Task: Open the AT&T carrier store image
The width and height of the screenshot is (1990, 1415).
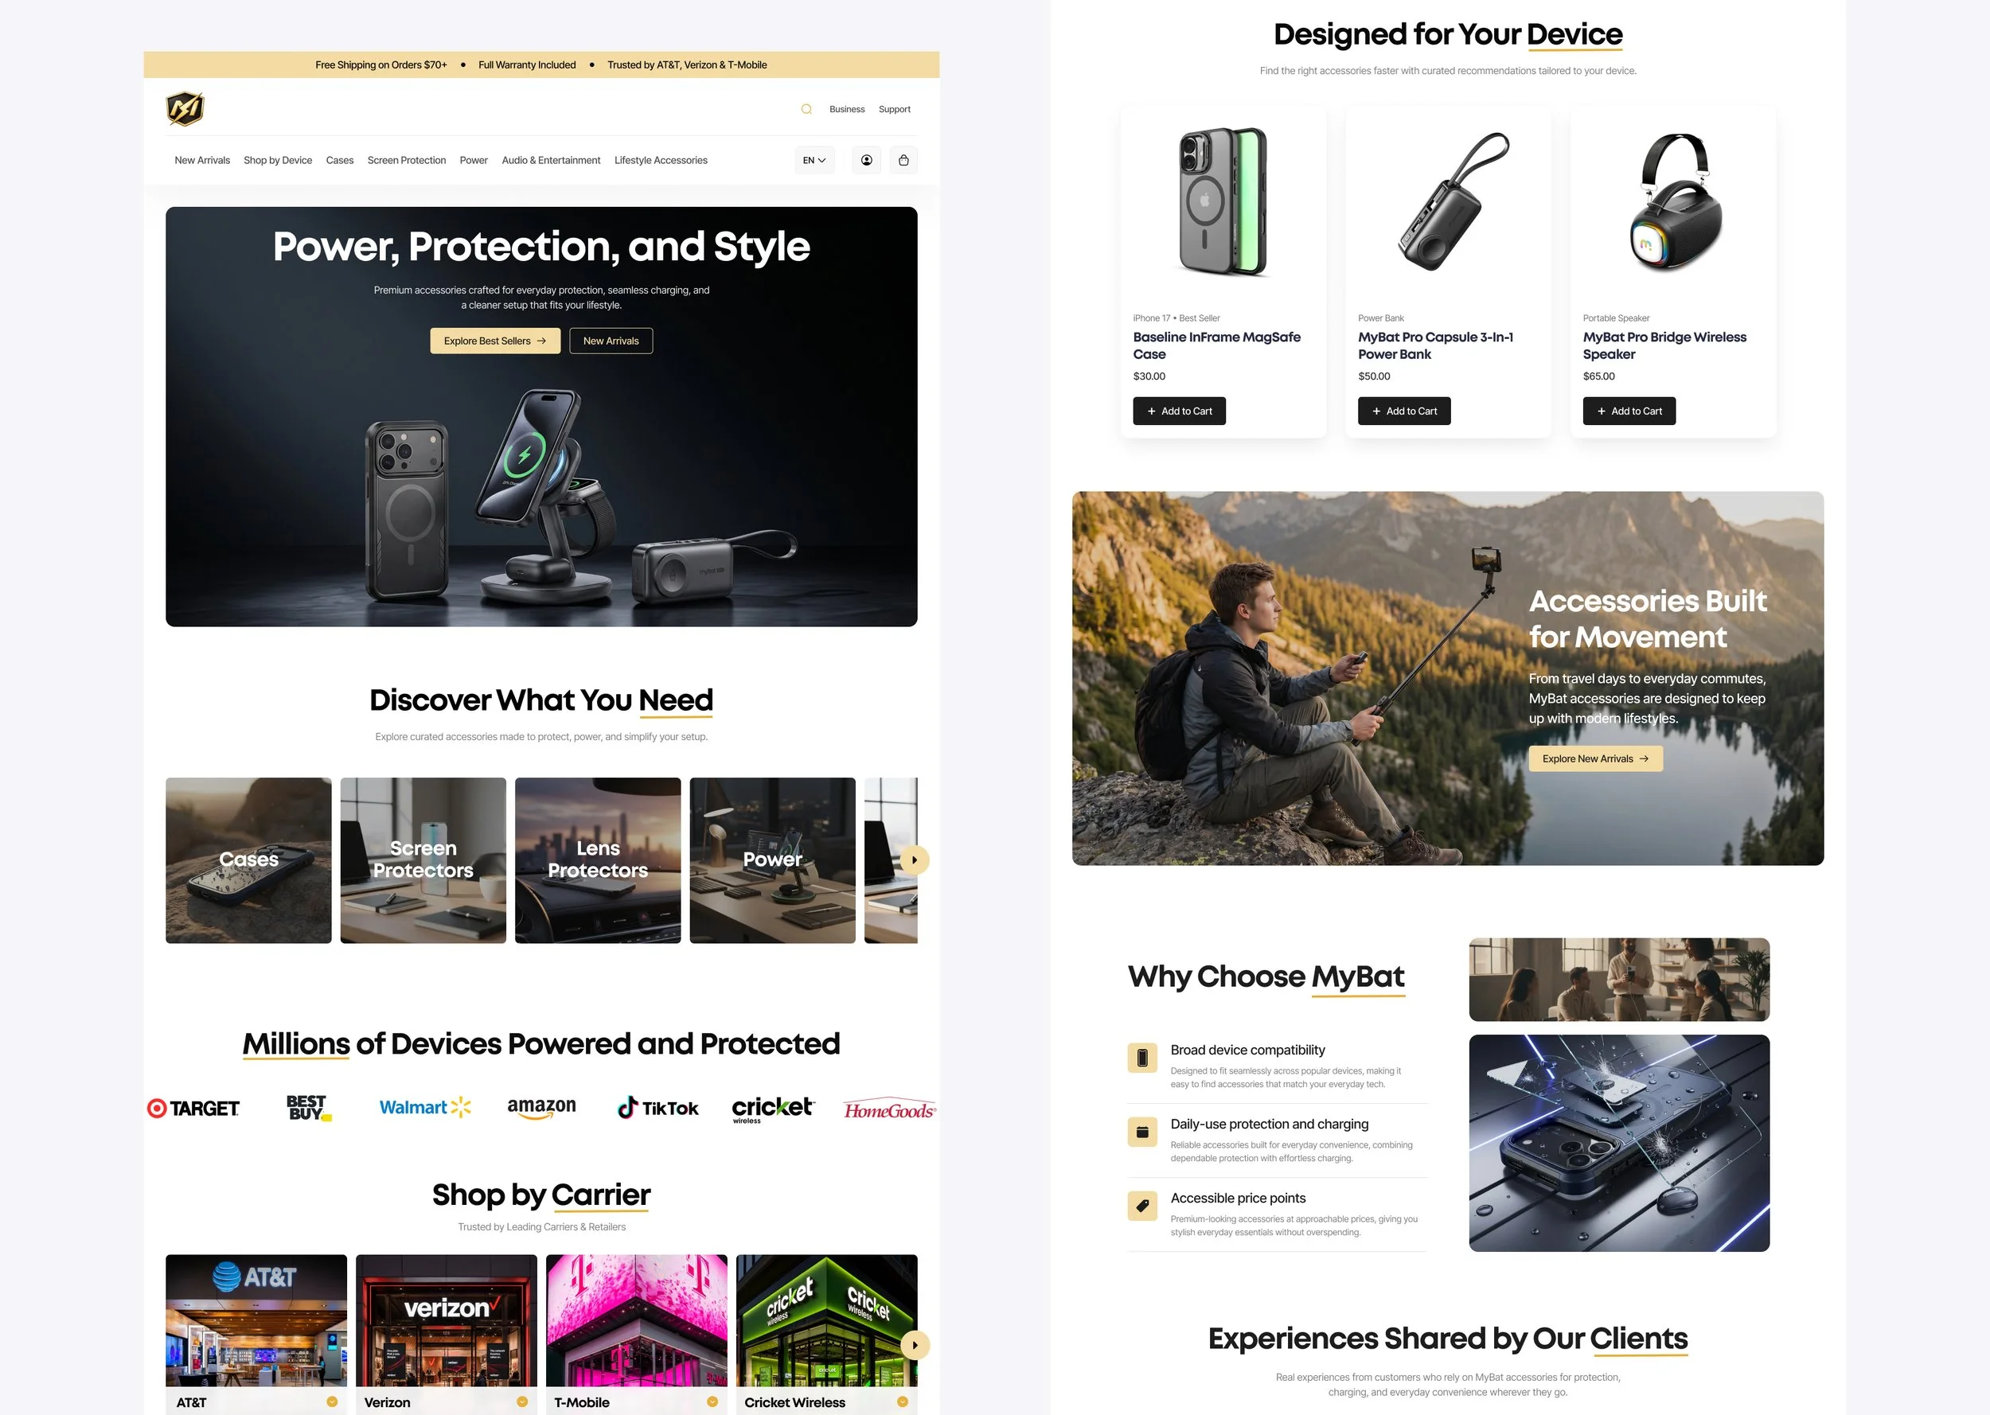Action: 256,1320
